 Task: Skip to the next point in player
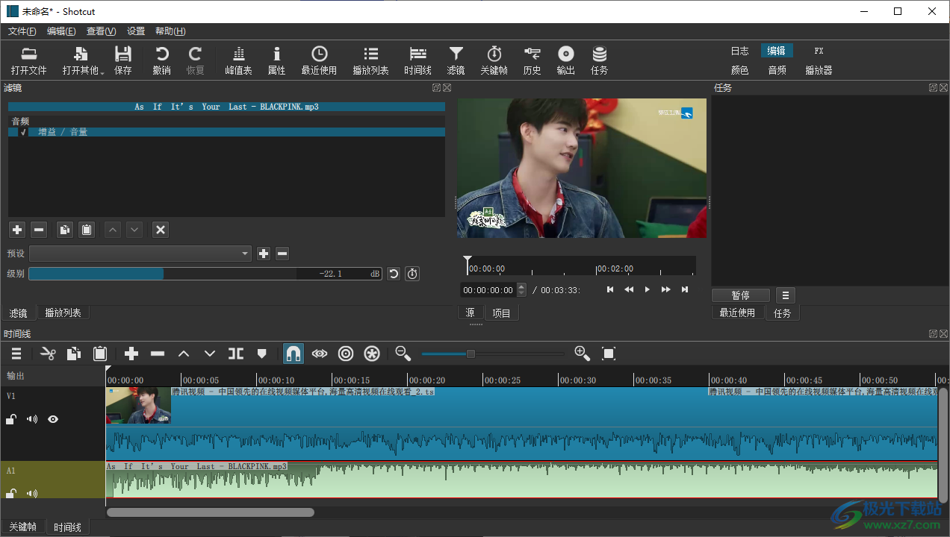click(x=685, y=289)
